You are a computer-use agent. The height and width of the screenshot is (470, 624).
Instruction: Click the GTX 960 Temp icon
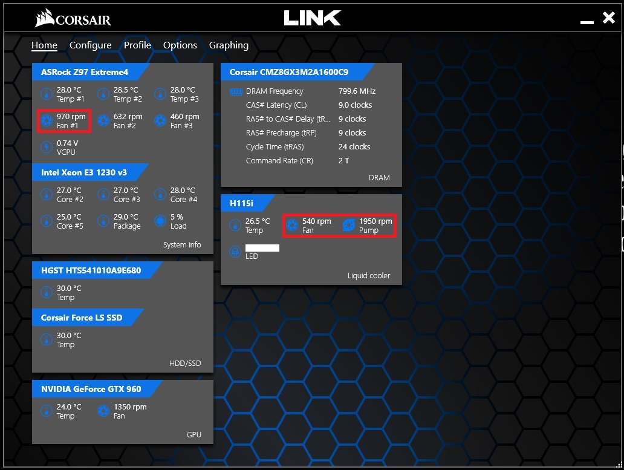point(47,411)
